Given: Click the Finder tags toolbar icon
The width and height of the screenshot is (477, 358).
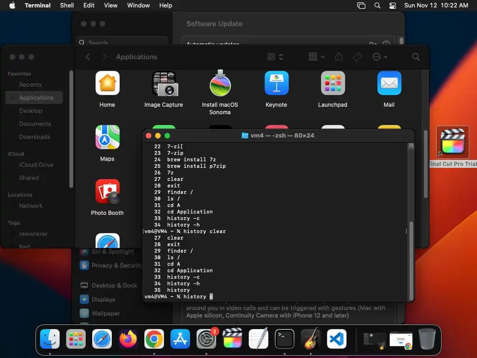Looking at the screenshot, I should (x=357, y=56).
